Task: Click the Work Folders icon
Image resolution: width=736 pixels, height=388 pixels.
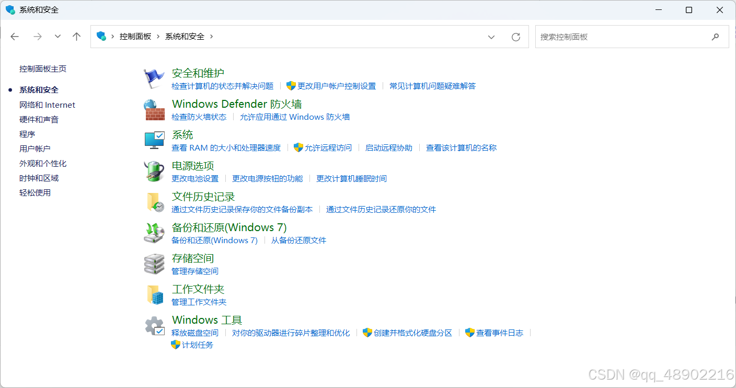Action: pyautogui.click(x=155, y=295)
